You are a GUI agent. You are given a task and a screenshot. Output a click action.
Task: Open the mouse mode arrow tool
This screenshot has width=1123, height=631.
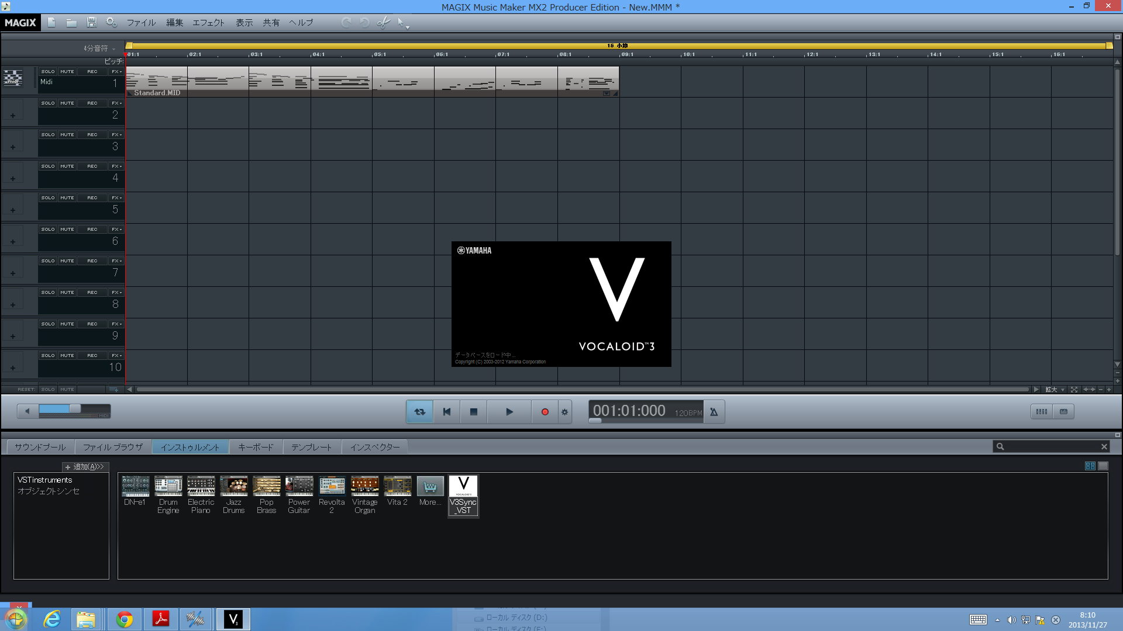coord(402,22)
